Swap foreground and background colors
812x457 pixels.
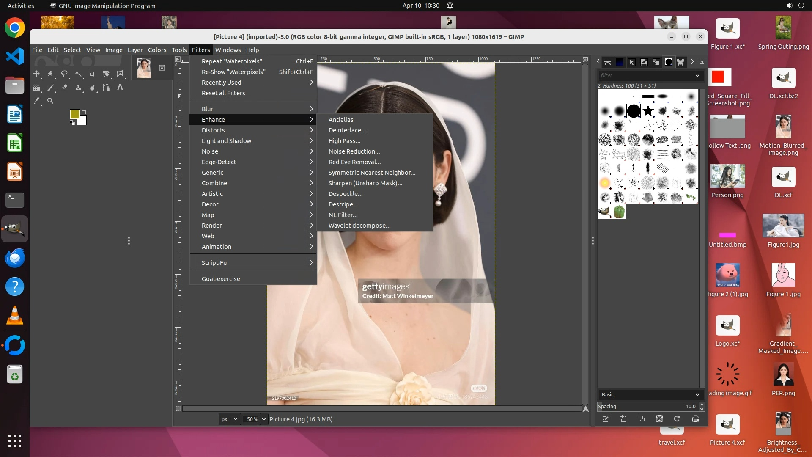[84, 112]
